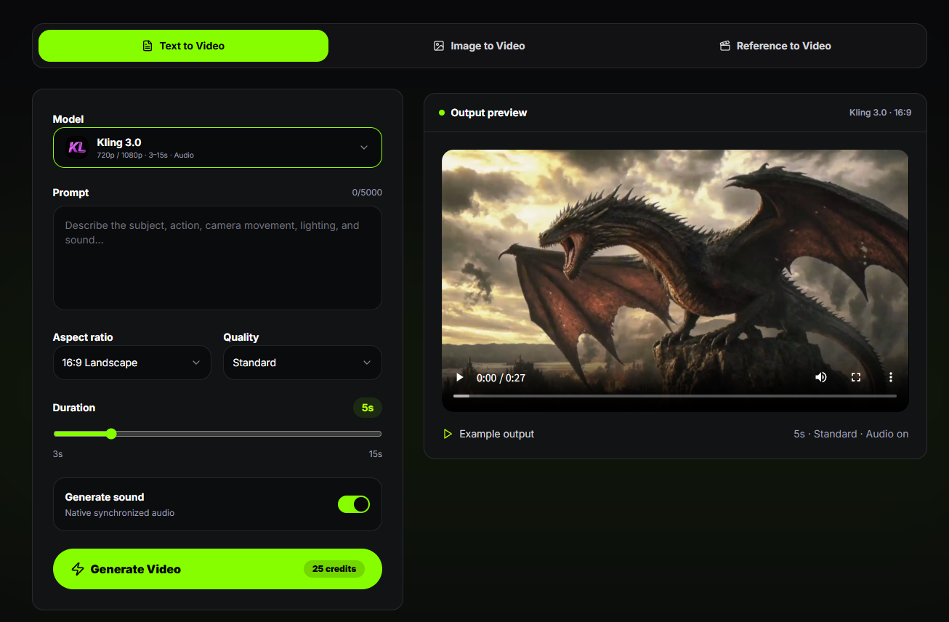Open the Kling 3.0 model dropdown
This screenshot has height=622, width=949.
tap(217, 148)
